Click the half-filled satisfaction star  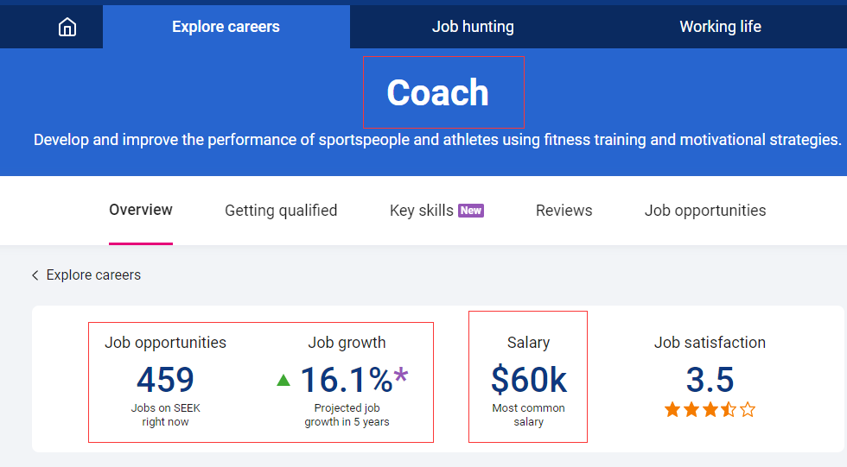[x=729, y=409]
